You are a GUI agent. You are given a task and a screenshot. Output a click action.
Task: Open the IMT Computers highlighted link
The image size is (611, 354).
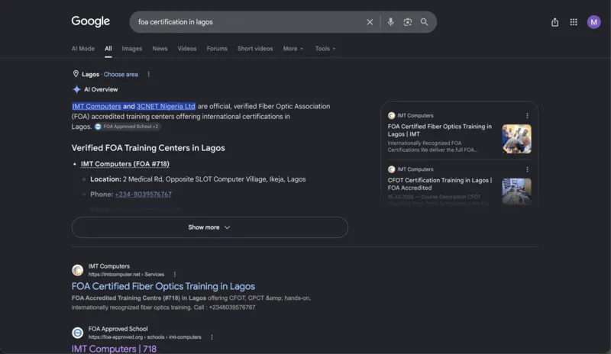[x=97, y=106]
